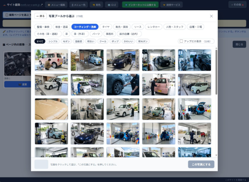The width and height of the screenshot is (249, 182).
Task: Choose the モダン style filter
Action: 67,41
